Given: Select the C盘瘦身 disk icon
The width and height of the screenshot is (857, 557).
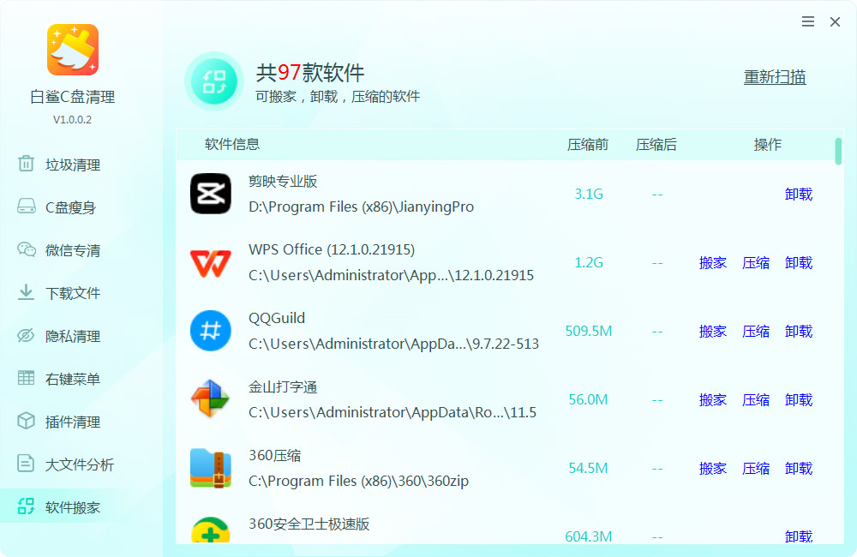Looking at the screenshot, I should coord(27,206).
